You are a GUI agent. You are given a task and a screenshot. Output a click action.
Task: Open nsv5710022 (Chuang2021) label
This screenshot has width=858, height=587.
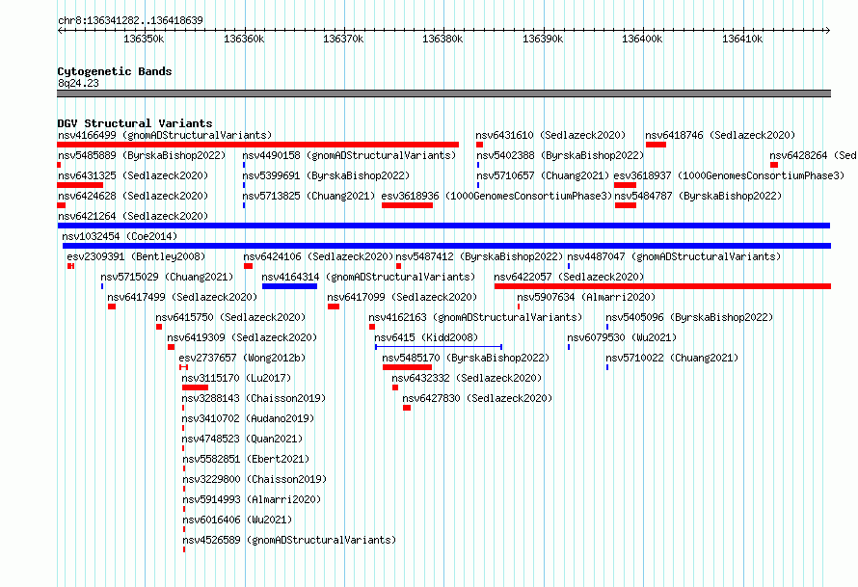coord(672,358)
